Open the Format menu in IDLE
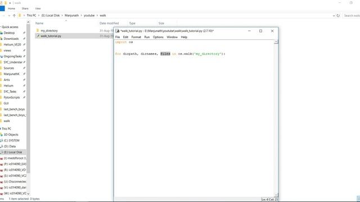Image resolution: width=360 pixels, height=202 pixels. pos(136,37)
